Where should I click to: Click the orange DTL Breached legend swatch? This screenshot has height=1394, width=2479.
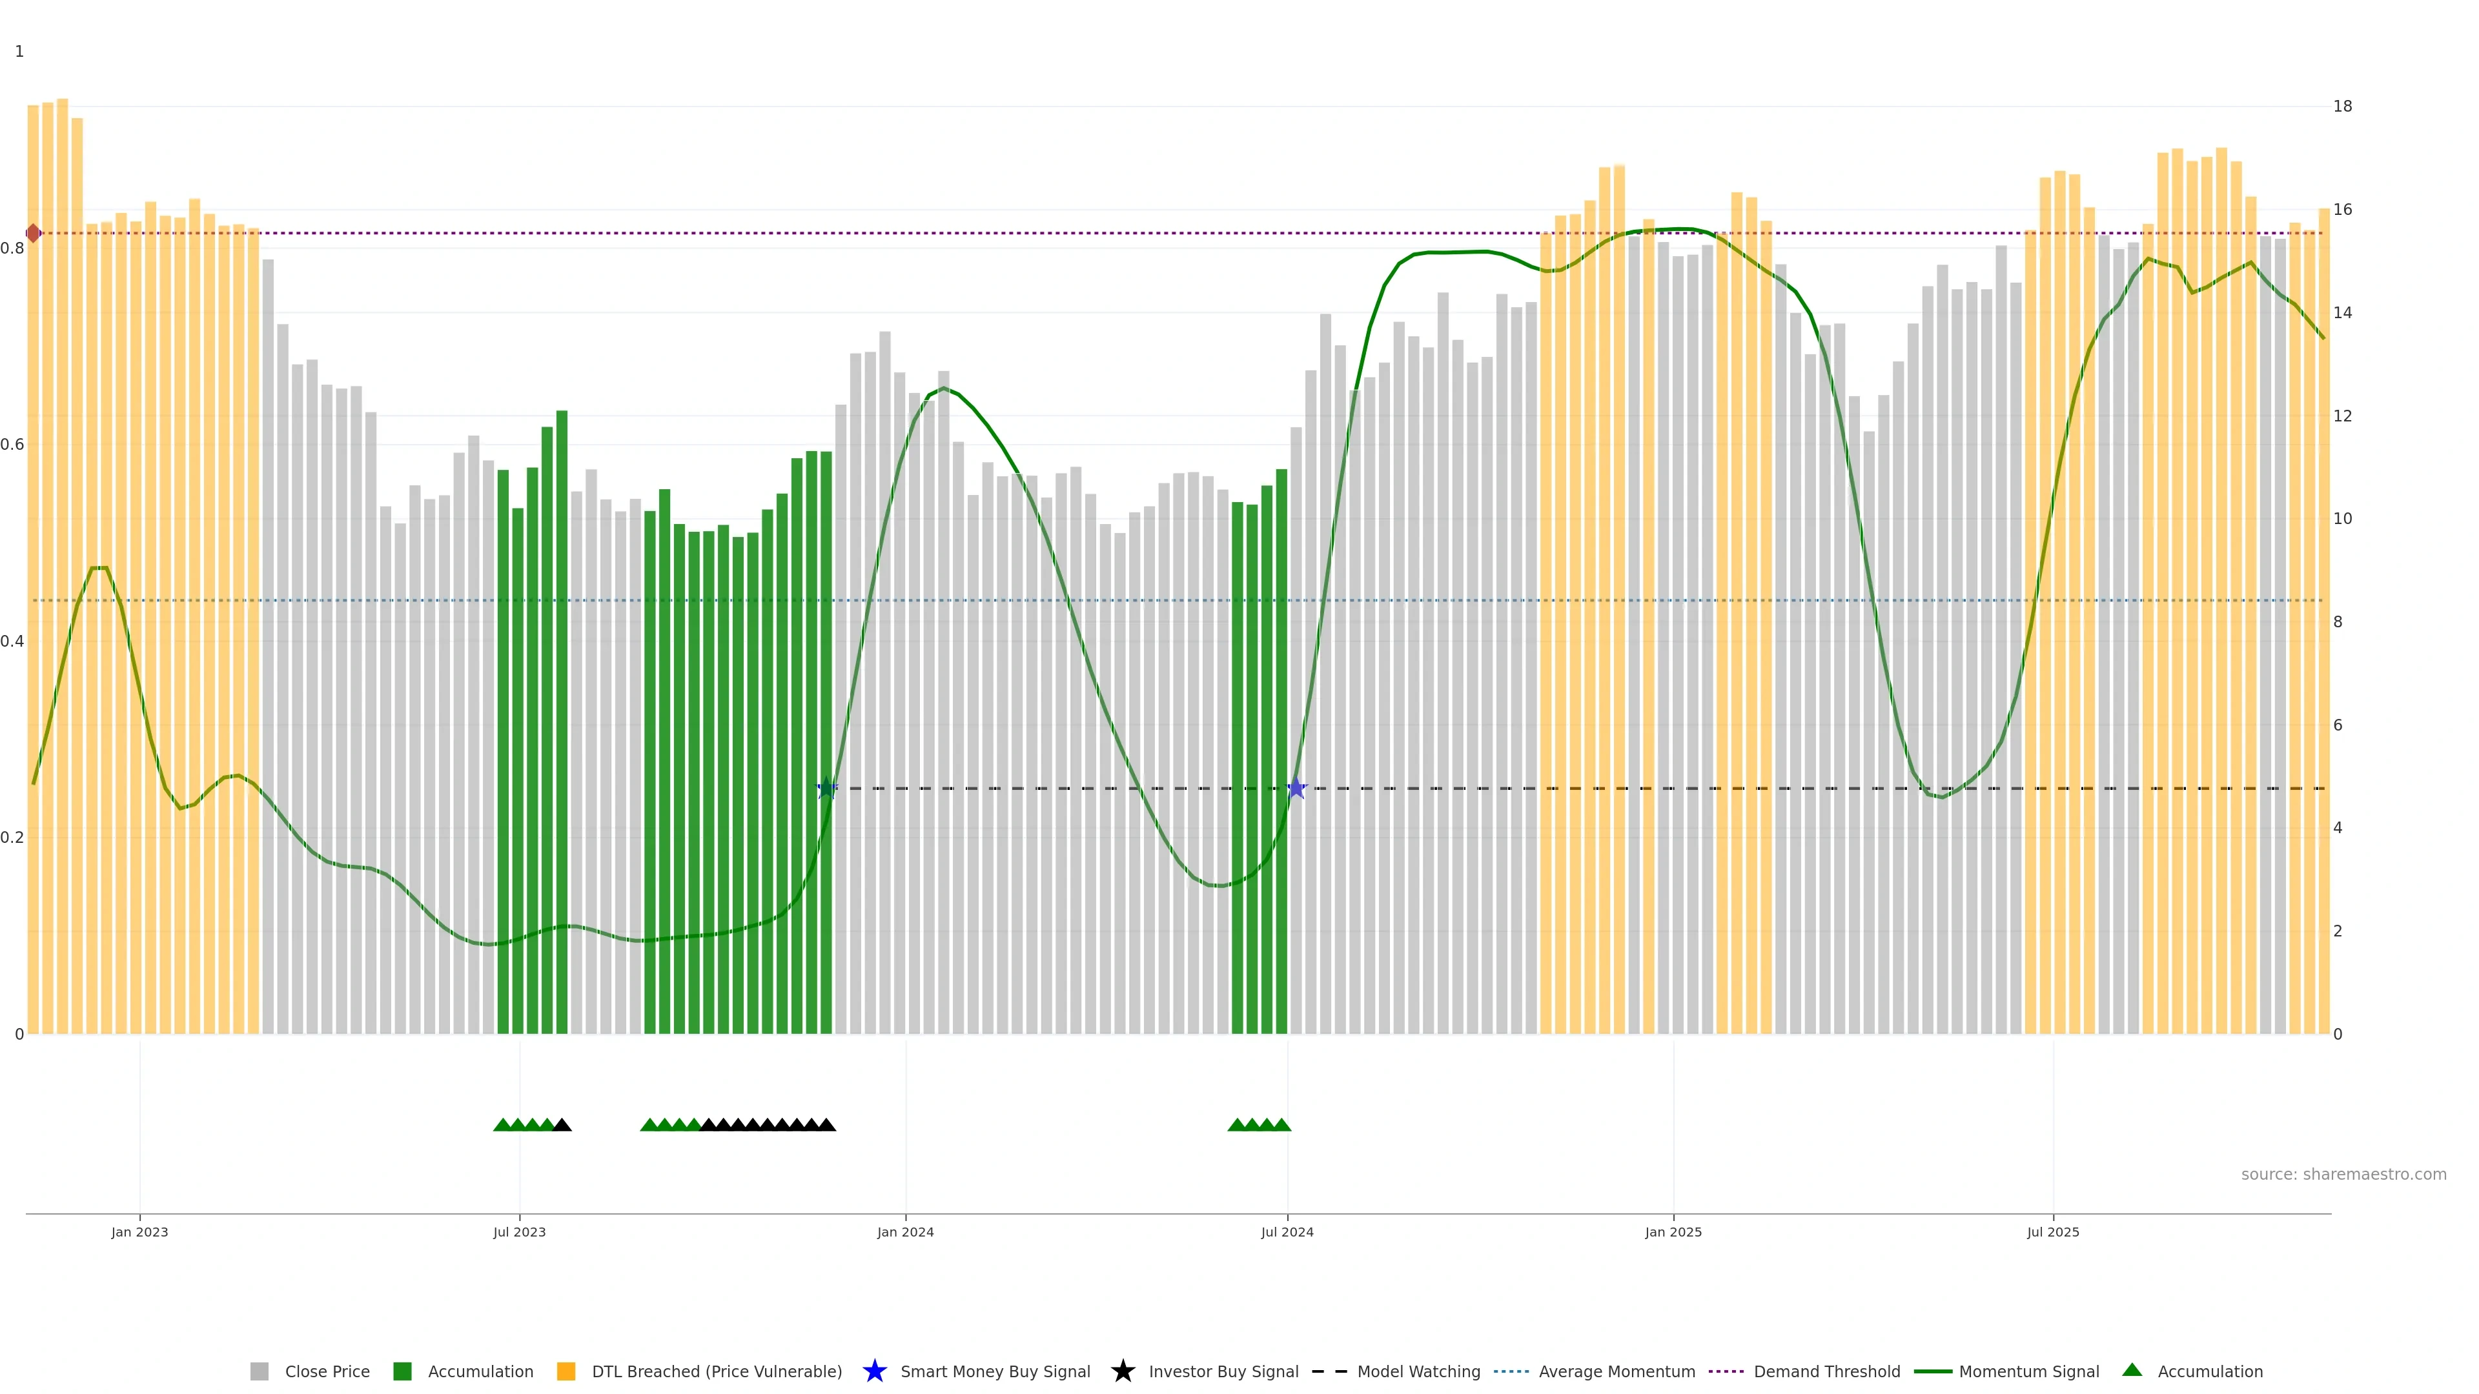coord(566,1371)
